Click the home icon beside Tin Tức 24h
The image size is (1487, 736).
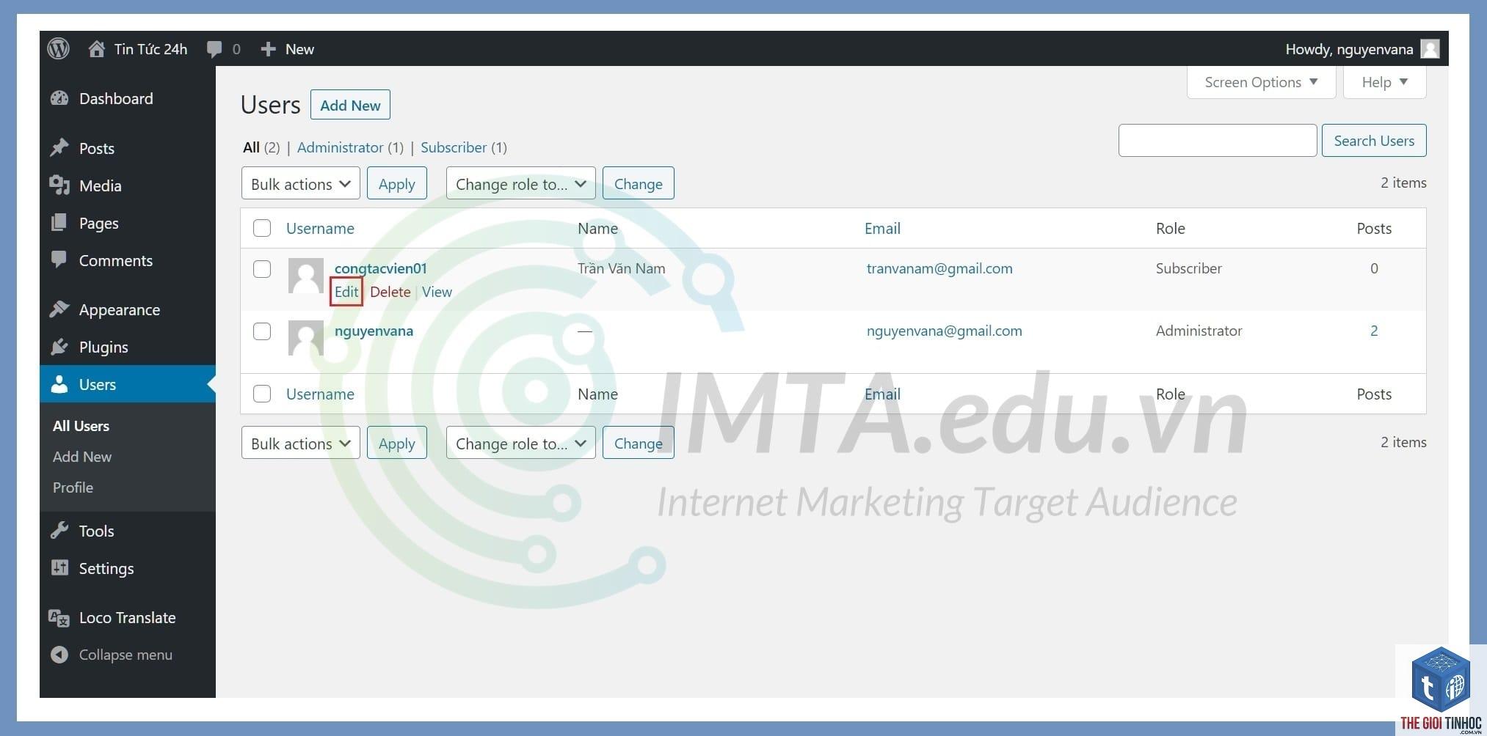pos(96,49)
